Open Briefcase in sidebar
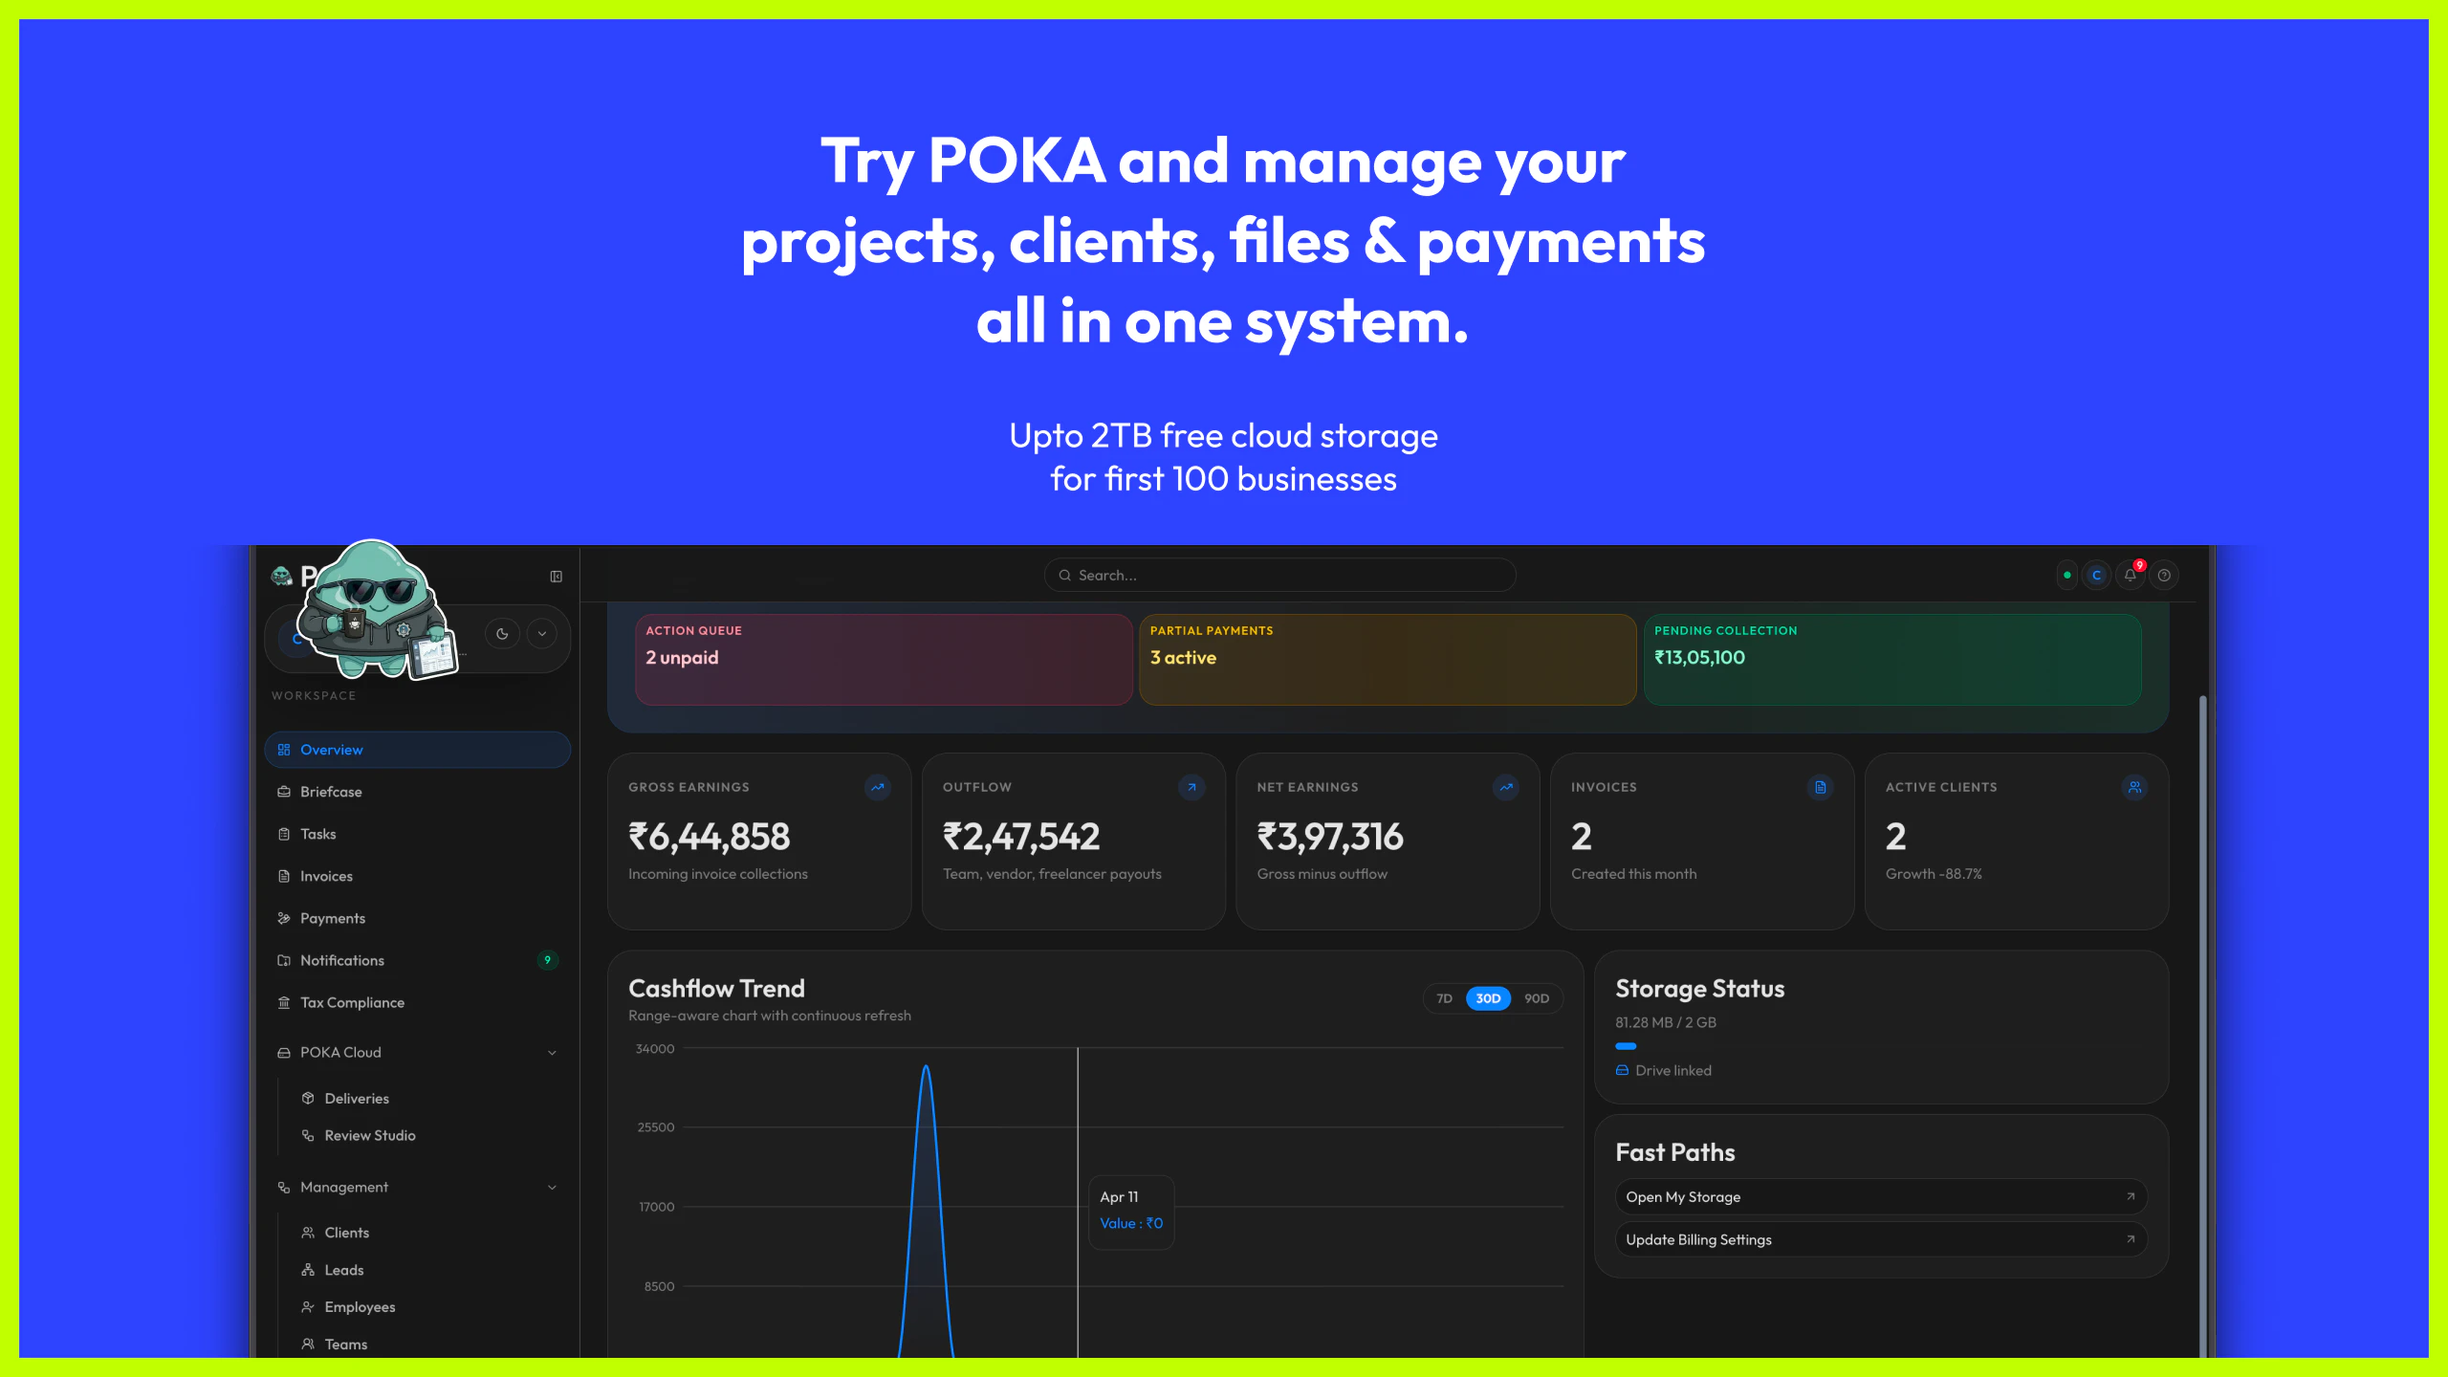Viewport: 2448px width, 1377px height. [x=417, y=792]
